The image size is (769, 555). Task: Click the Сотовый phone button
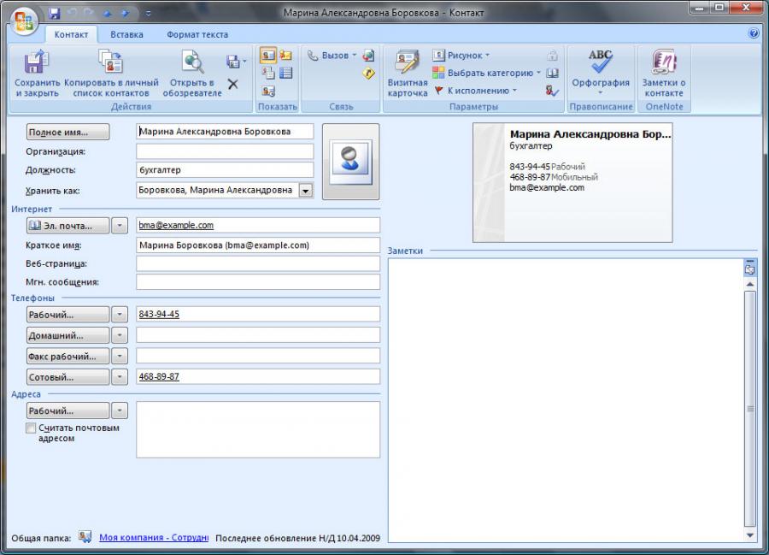pos(68,377)
